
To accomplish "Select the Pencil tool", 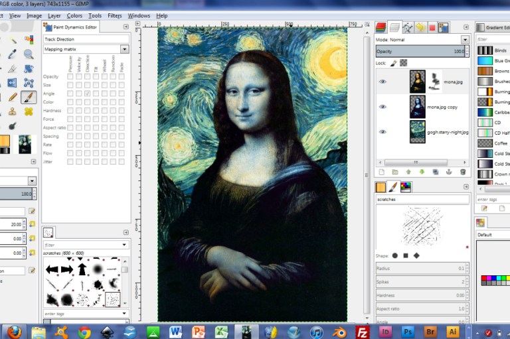I will point(13,97).
